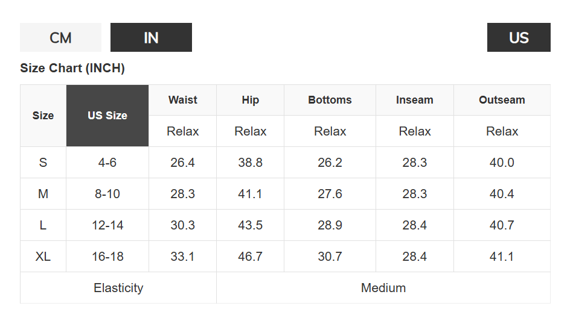Click the US region button
This screenshot has width=573, height=315.
tap(519, 37)
